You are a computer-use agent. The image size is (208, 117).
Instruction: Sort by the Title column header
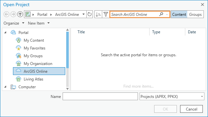click(81, 32)
